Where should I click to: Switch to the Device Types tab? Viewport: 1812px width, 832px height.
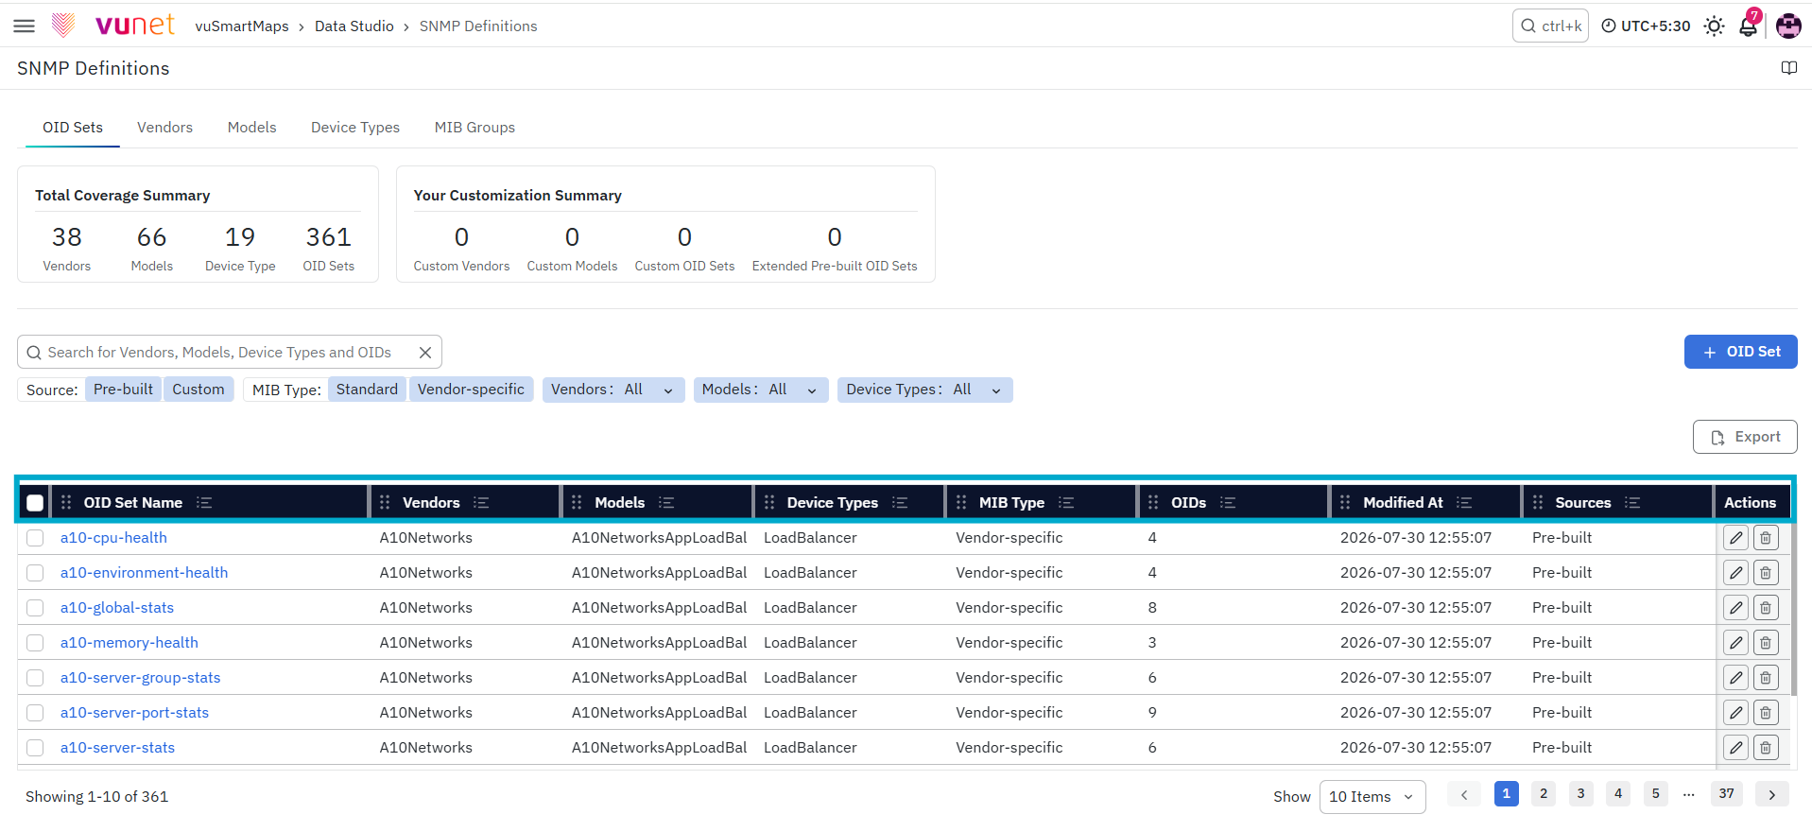pos(355,128)
